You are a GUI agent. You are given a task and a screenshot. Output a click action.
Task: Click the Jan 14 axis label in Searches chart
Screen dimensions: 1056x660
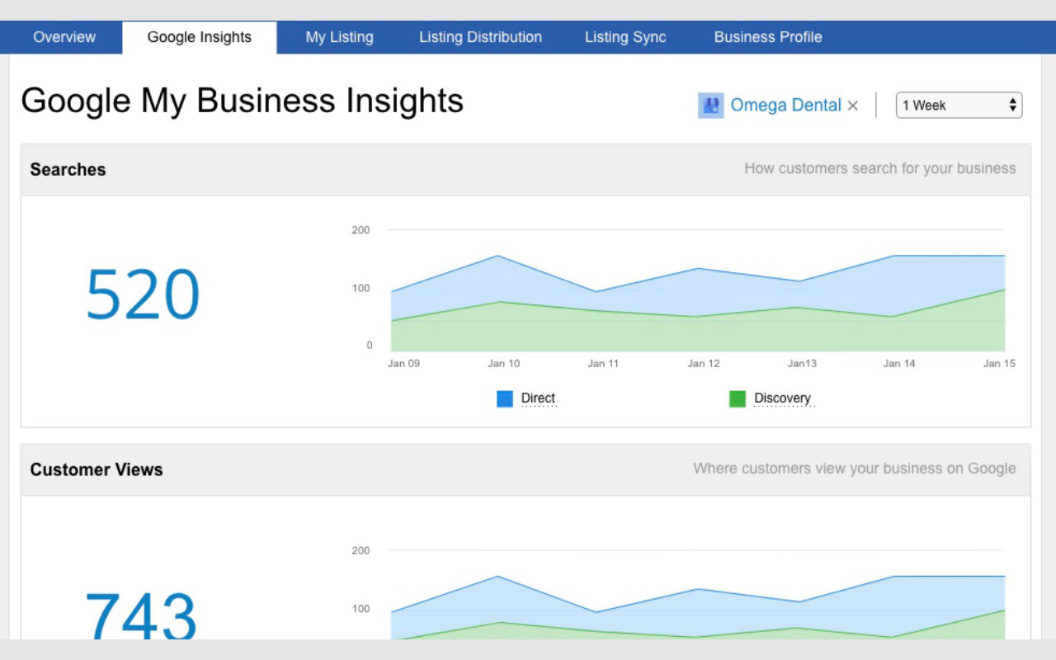pyautogui.click(x=899, y=363)
